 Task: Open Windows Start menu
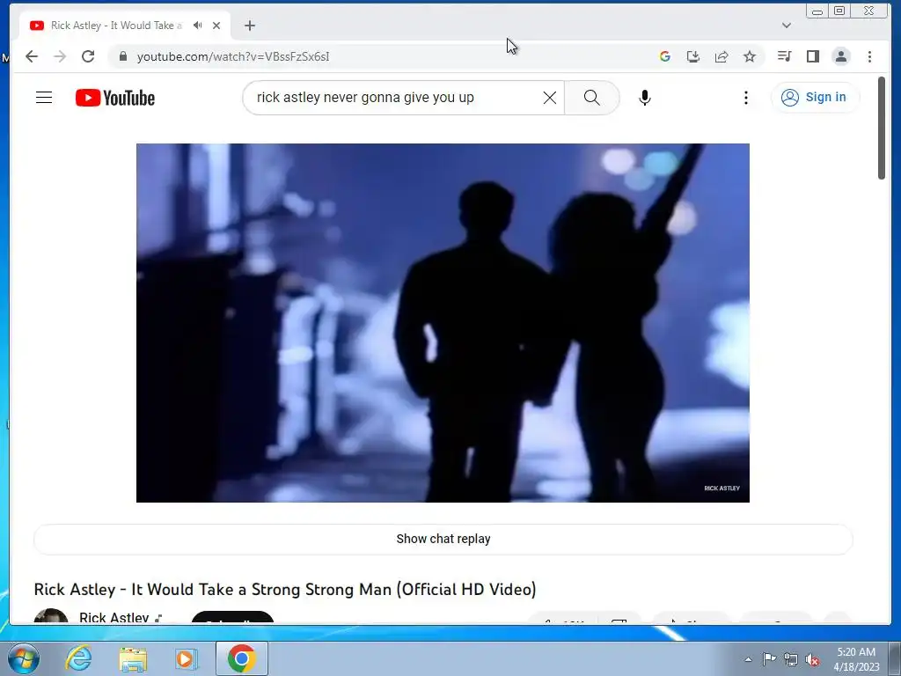point(24,658)
